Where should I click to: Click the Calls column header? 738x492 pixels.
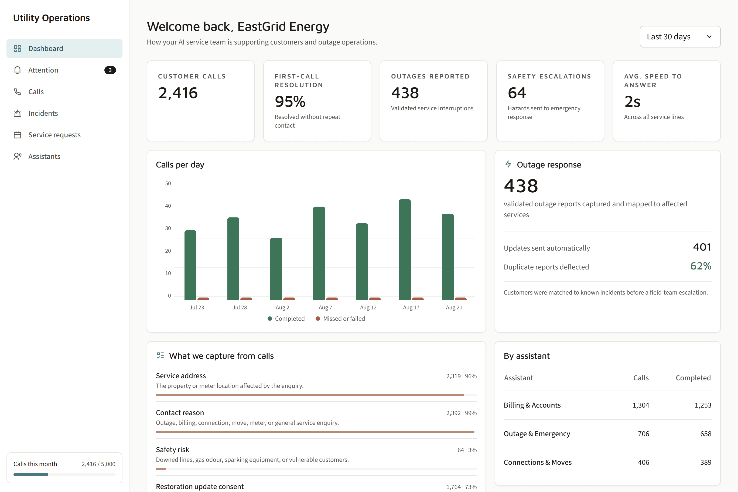[x=641, y=378]
